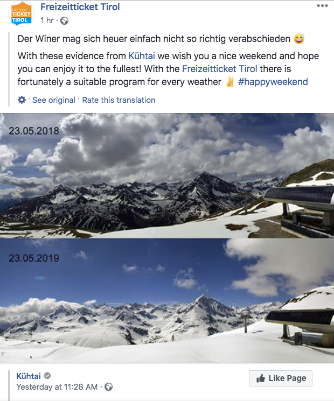The width and height of the screenshot is (334, 401).
Task: Click the See original link
Action: (54, 100)
